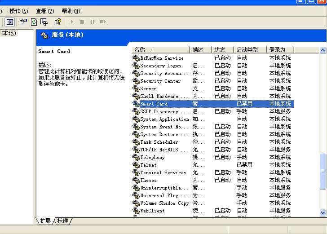Click the Export List toolbar icon
327x234 pixels.
click(44, 22)
